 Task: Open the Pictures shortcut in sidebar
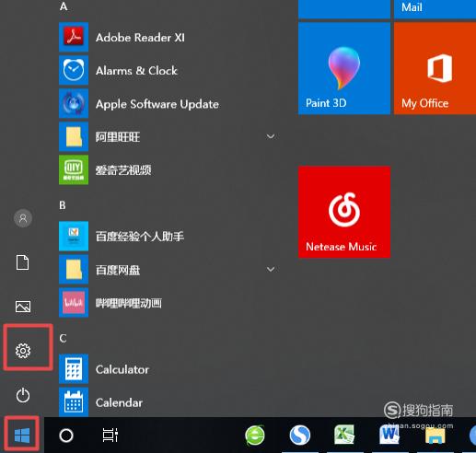(x=23, y=307)
